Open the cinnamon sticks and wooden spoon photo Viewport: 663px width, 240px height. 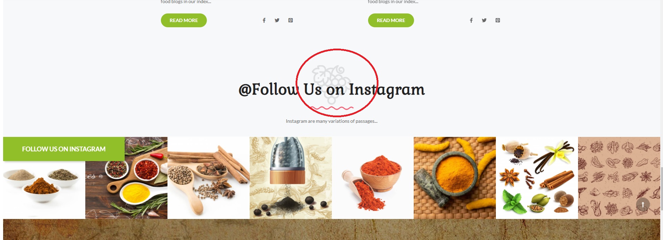[x=209, y=178]
